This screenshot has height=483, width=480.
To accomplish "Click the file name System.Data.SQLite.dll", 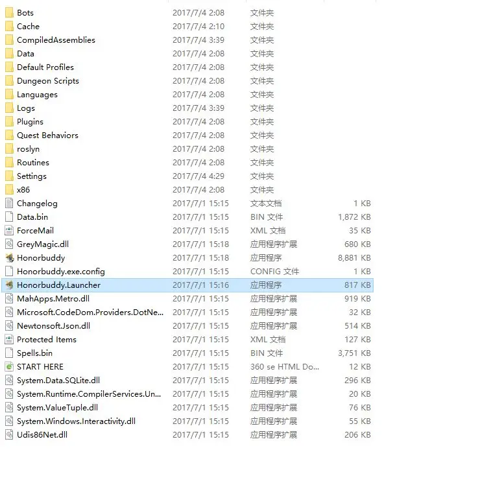I will (x=58, y=380).
